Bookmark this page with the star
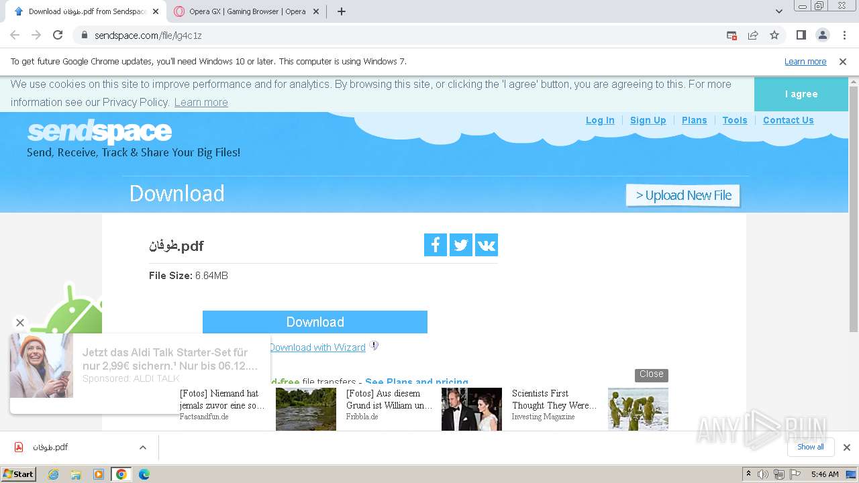The image size is (859, 483). (x=774, y=36)
